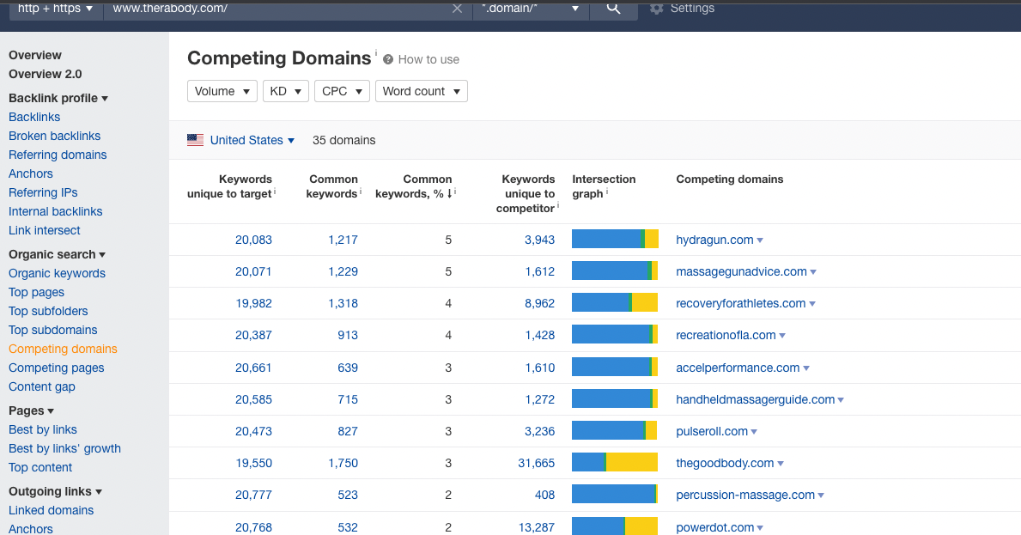Go to Backlinks under Backlink profile

tap(33, 117)
